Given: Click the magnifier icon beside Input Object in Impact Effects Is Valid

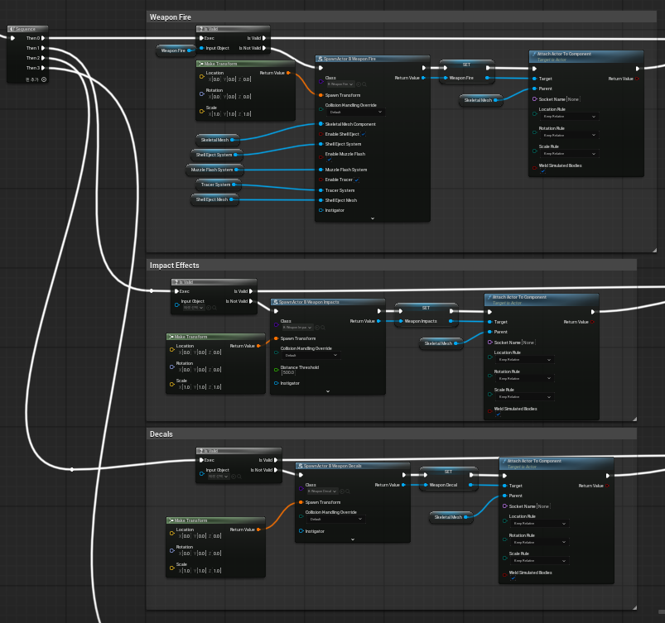Looking at the screenshot, I should [214, 308].
